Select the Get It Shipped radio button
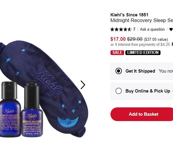 [119, 71]
